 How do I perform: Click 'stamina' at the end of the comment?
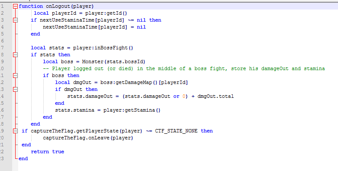click(314, 68)
